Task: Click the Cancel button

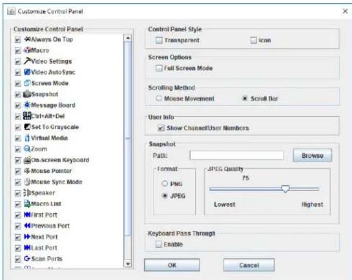Action: [249, 265]
